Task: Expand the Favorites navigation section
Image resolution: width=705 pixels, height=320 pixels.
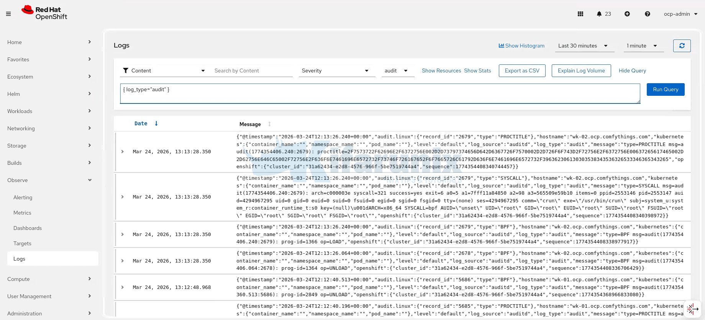Action: click(49, 59)
